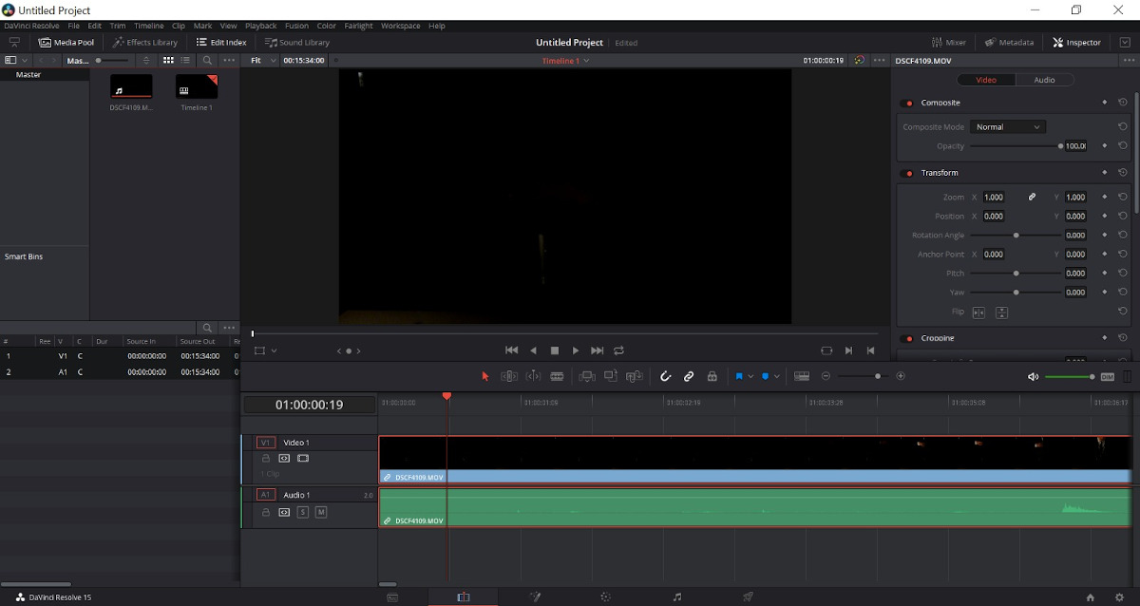Open the Effects Library panel

click(x=144, y=42)
